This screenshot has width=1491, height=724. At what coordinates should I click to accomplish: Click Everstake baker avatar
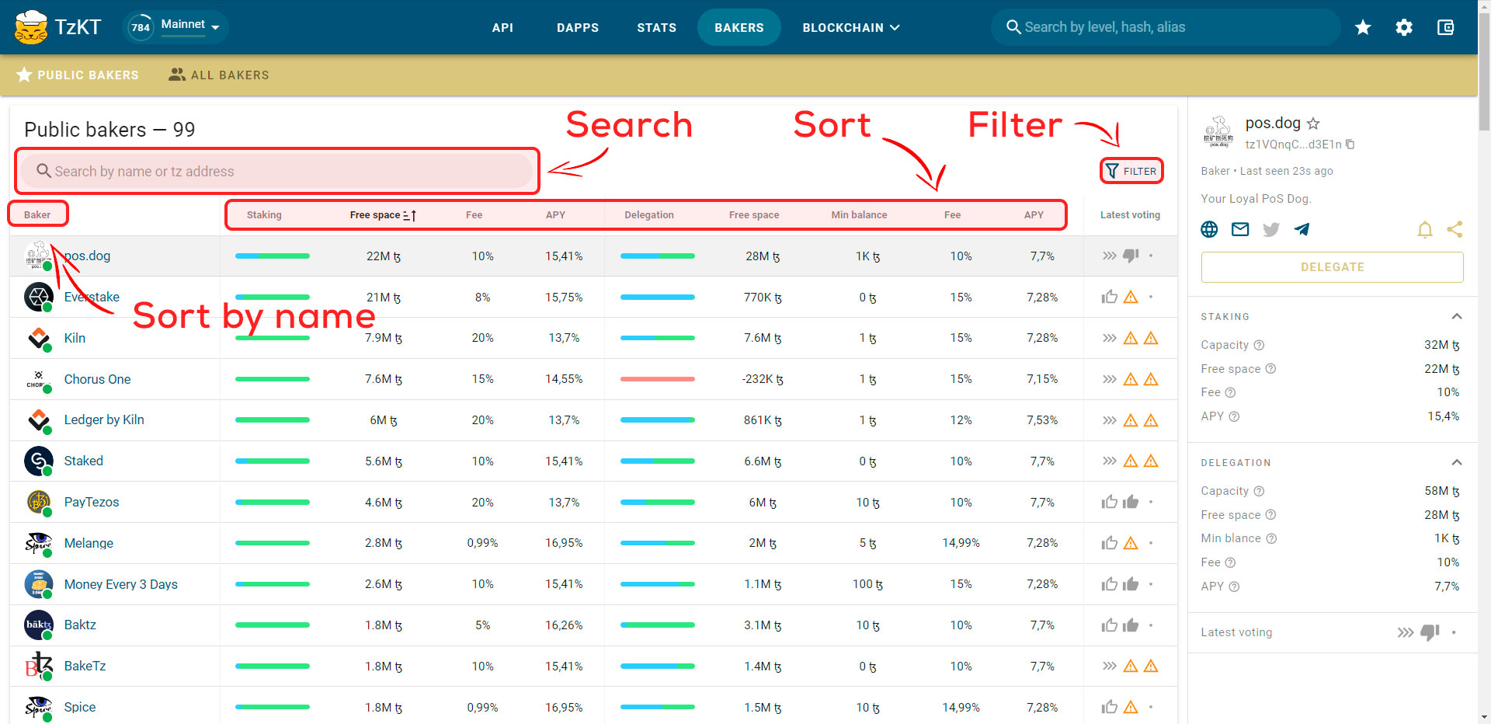(39, 297)
